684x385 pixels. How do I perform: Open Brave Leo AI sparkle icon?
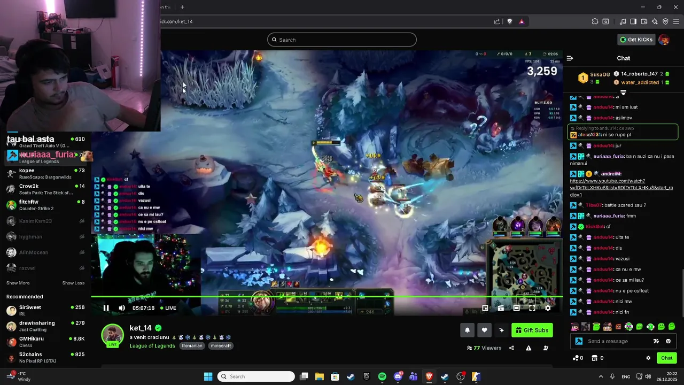[655, 21]
